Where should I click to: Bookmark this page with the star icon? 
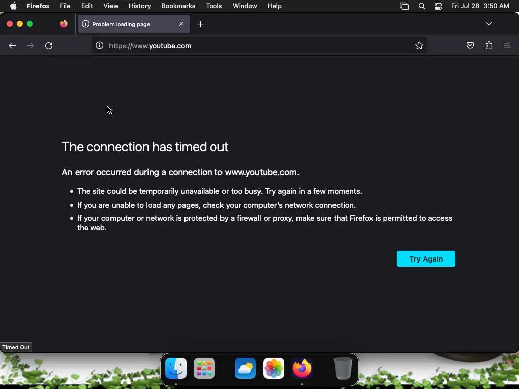419,45
